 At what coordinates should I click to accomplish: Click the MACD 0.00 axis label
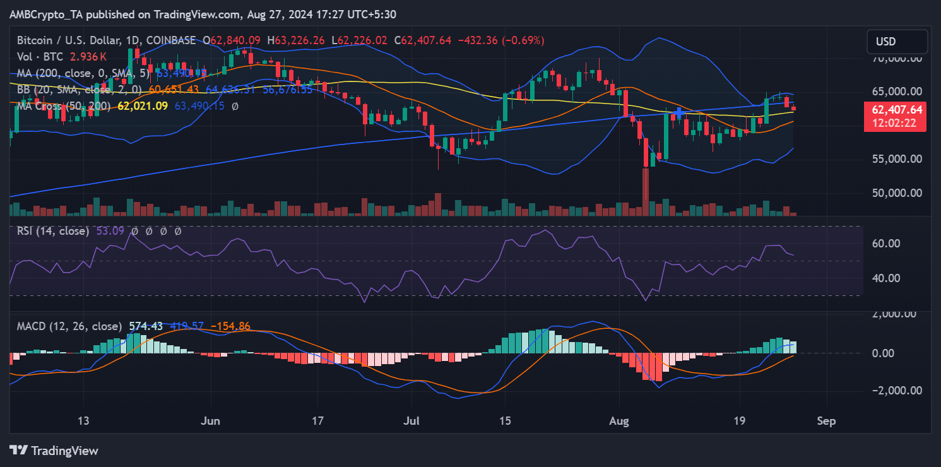point(882,353)
